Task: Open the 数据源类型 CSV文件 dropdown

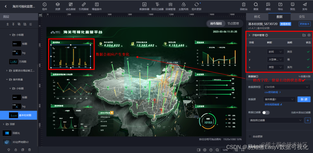Action: pyautogui.click(x=287, y=87)
